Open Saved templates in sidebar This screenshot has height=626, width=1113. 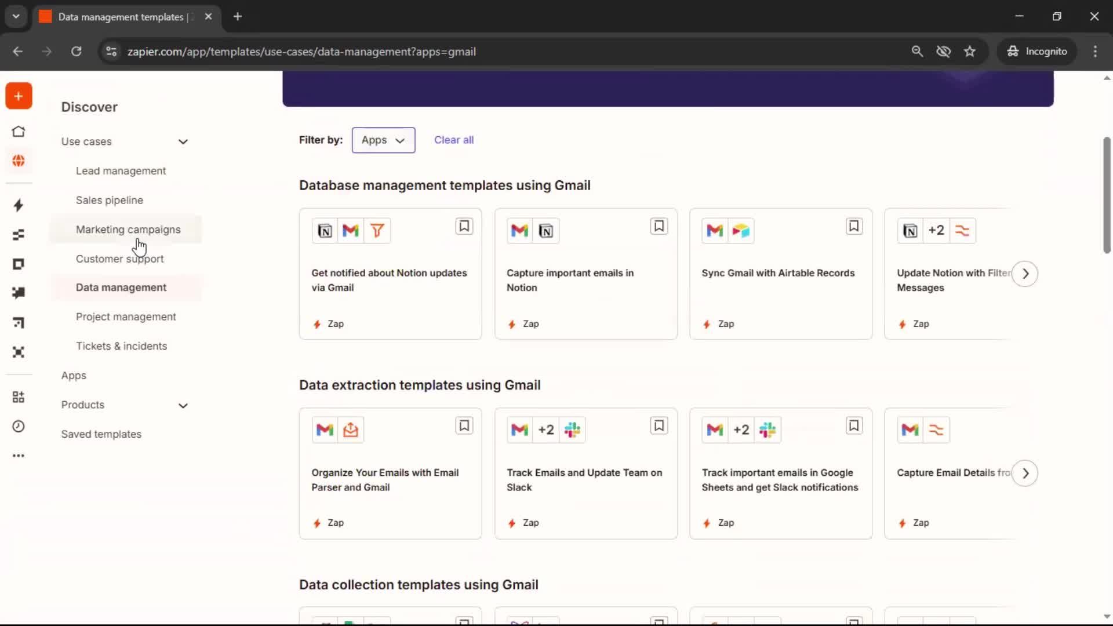point(101,434)
